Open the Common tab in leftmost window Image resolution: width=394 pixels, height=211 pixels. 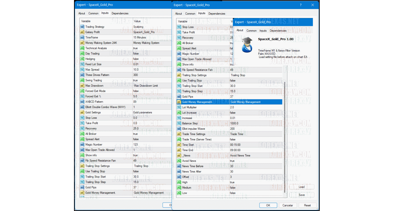coord(93,13)
